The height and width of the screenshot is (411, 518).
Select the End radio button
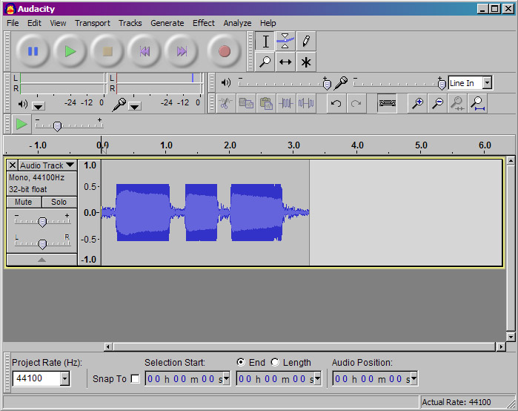click(x=241, y=363)
